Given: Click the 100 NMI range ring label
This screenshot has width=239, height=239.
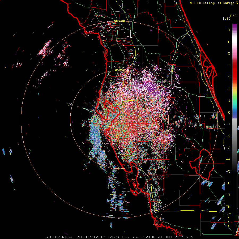Looking at the screenshot, I should click(119, 21).
